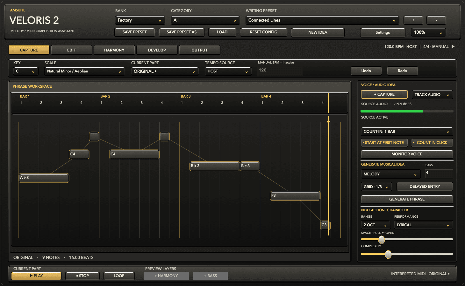The image size is (465, 286).
Task: Click the transport play triangle beside 4/4 · MANUAL
Action: point(453,46)
